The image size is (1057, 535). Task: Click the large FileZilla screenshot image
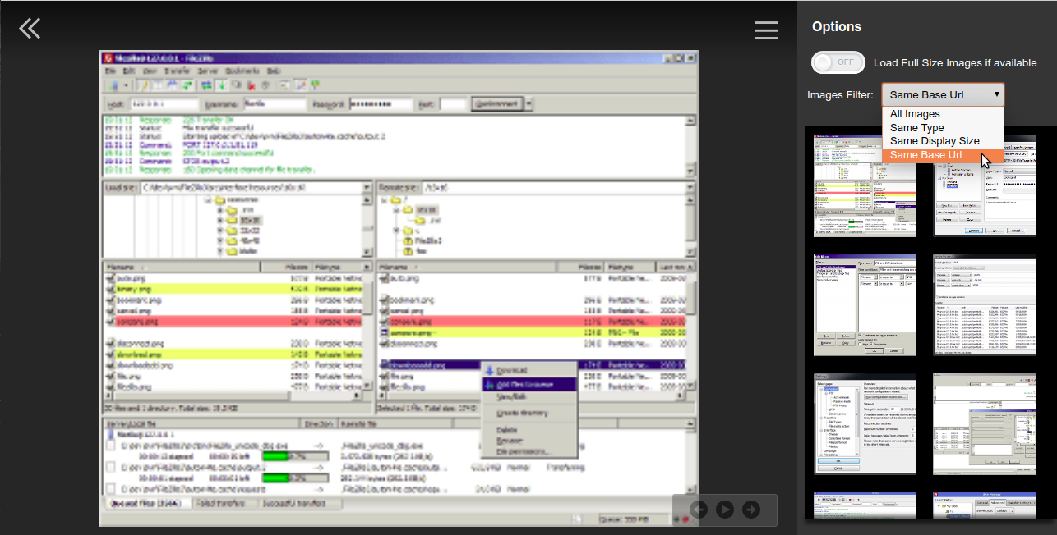click(x=399, y=289)
